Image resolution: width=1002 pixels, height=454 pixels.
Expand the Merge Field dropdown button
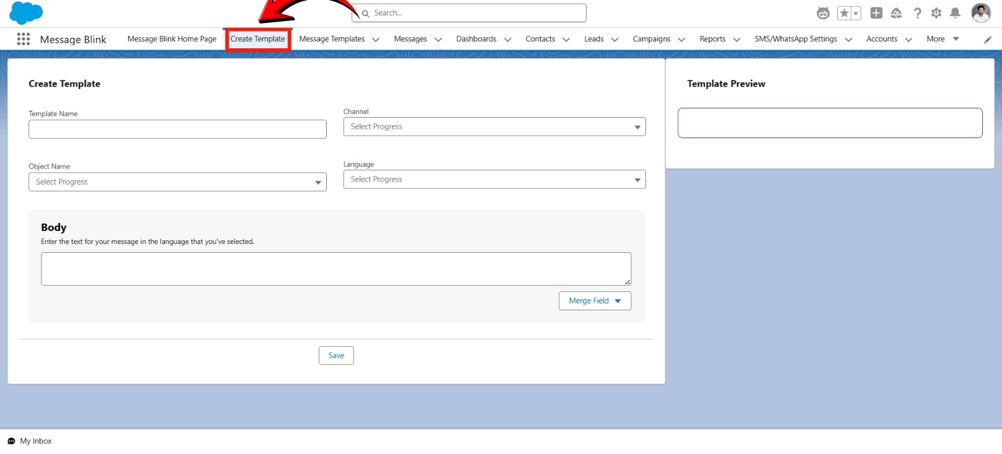(595, 300)
